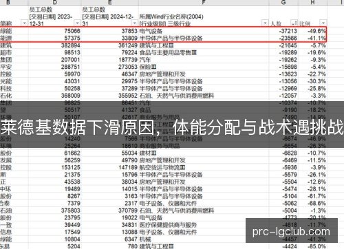Open the 简称 column filter dropdown
The height and width of the screenshot is (249, 344).
[24, 23]
